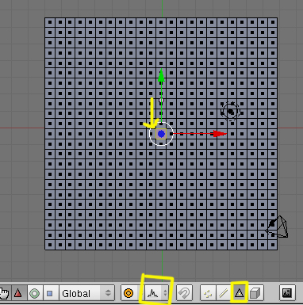Enable the translate manipulator red triangle
303x305 pixels.
18,293
